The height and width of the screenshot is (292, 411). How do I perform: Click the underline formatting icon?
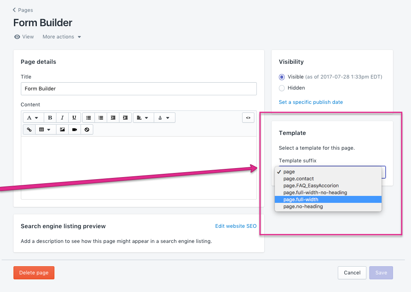coord(74,118)
